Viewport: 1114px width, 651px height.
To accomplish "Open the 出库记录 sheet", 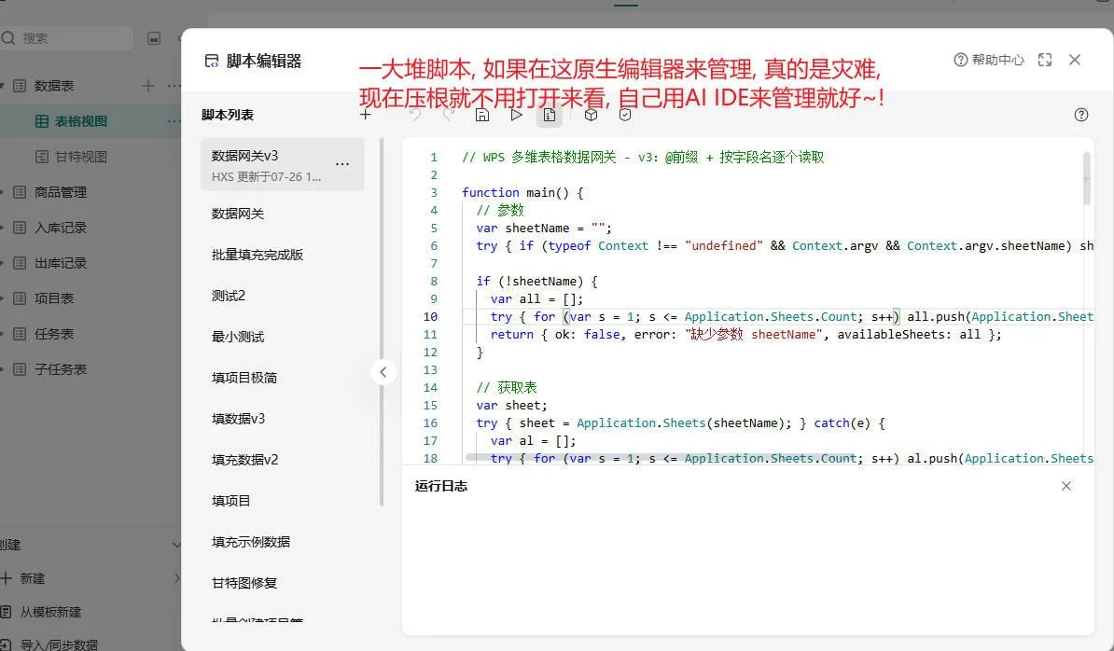I will pyautogui.click(x=60, y=263).
